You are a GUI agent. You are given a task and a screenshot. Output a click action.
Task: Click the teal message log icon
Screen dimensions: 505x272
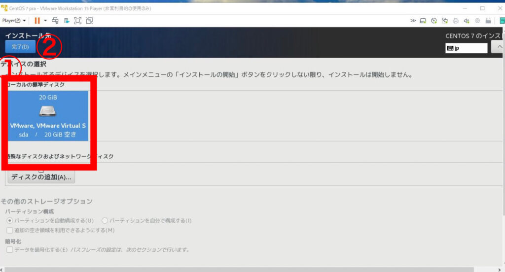click(502, 21)
